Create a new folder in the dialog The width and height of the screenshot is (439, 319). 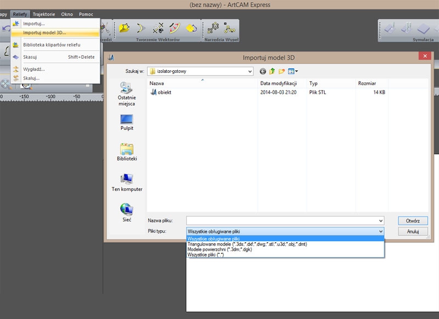coord(282,71)
